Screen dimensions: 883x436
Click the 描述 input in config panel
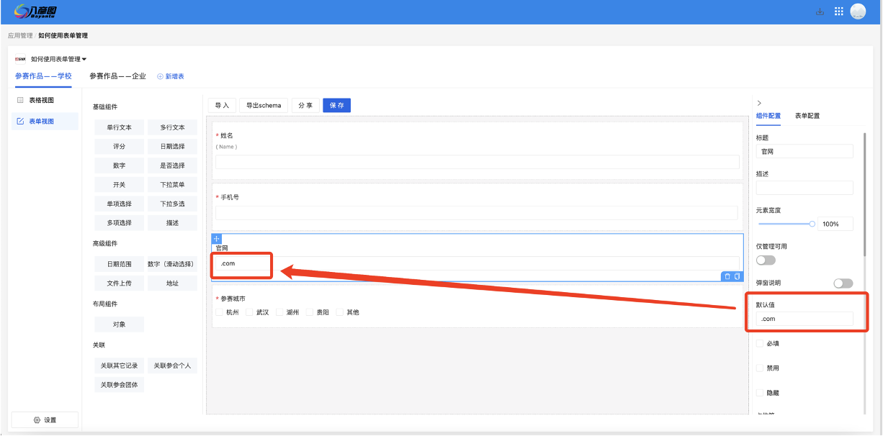point(804,188)
